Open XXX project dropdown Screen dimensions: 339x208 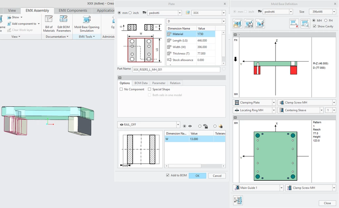[x=224, y=13]
